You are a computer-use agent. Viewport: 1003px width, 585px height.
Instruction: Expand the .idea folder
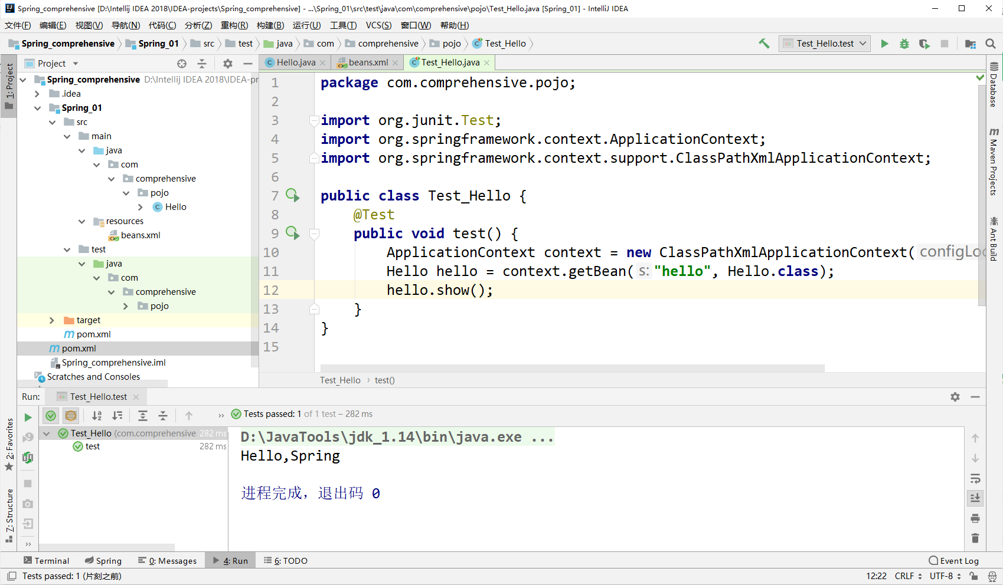(x=37, y=94)
